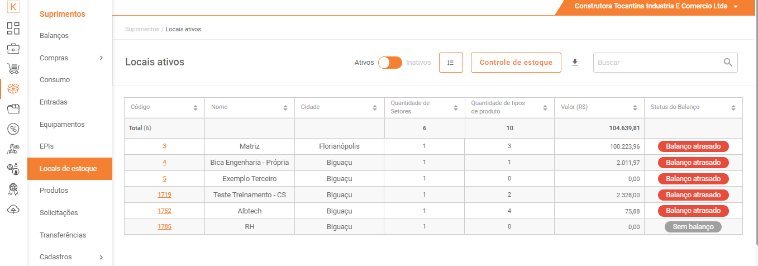Click the Buscar search input field
Image resolution: width=758 pixels, height=266 pixels.
658,63
